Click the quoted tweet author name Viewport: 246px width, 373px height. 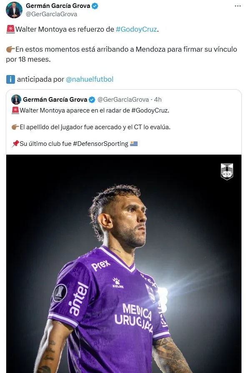pyautogui.click(x=55, y=100)
